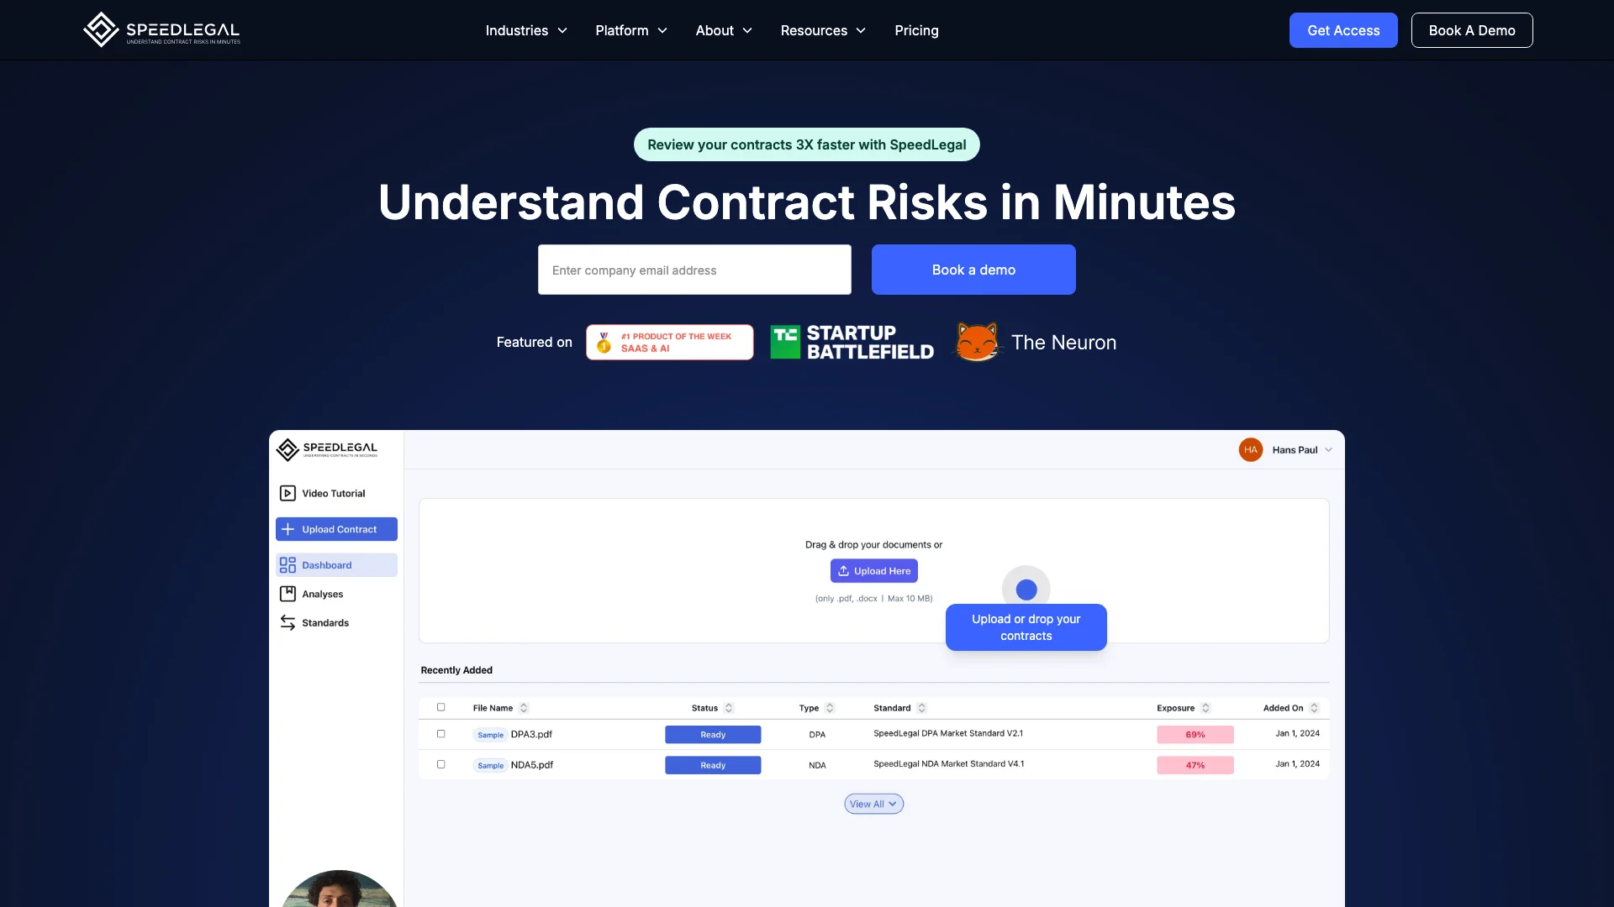Click the Upload Here button icon
This screenshot has width=1614, height=907.
pos(844,570)
